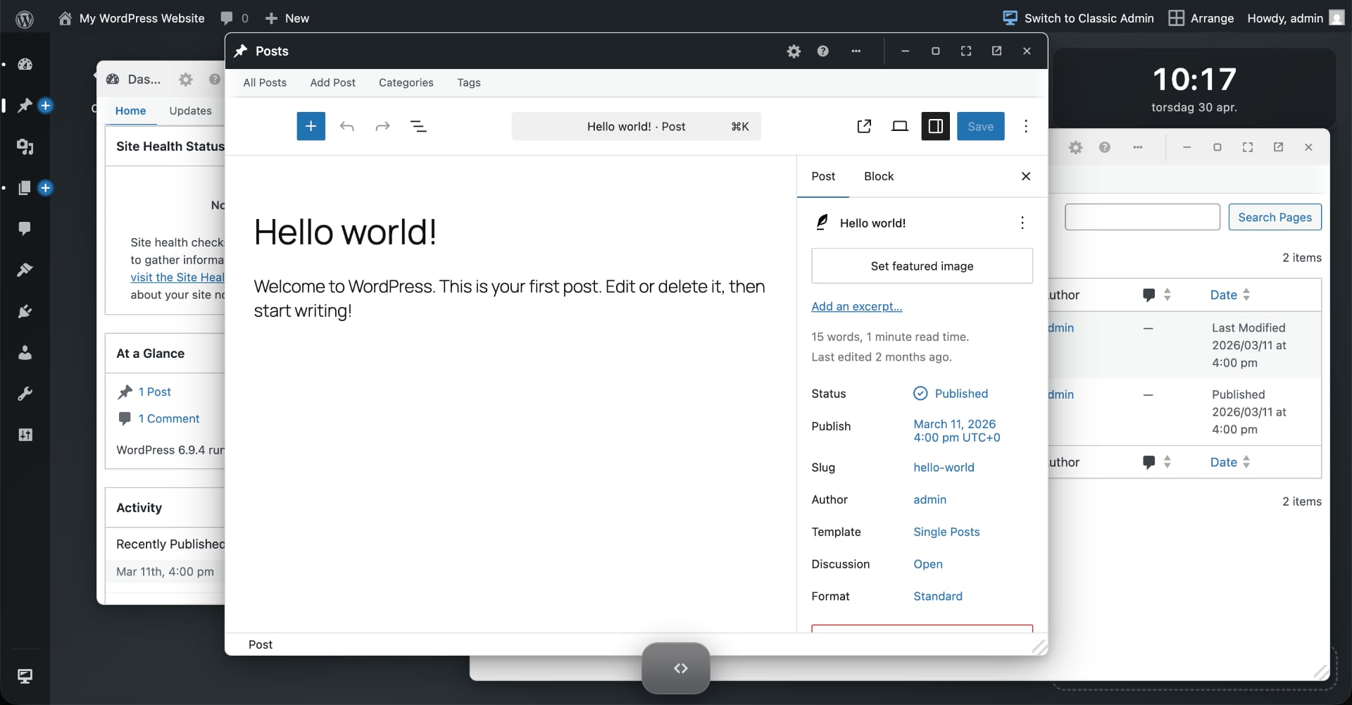View post in new tab icon
Image resolution: width=1352 pixels, height=705 pixels.
tap(864, 126)
